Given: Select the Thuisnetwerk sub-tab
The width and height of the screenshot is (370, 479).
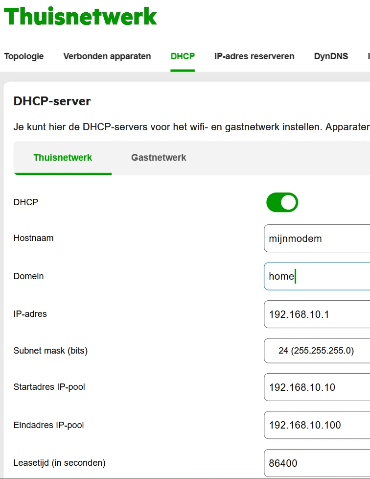Looking at the screenshot, I should tap(63, 158).
